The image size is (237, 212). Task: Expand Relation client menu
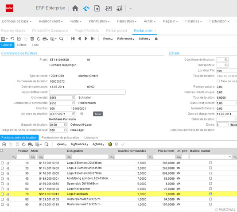point(51,21)
